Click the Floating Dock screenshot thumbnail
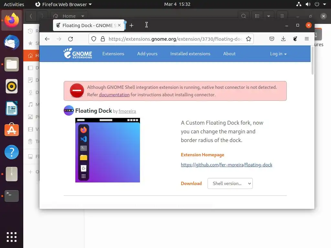This screenshot has height=248, width=331. click(108, 150)
